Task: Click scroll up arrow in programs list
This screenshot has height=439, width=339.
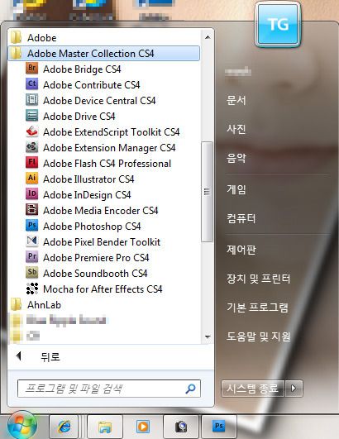Action: (x=208, y=37)
